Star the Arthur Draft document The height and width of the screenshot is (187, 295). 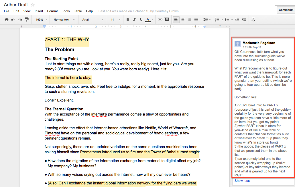pyautogui.click(x=33, y=5)
